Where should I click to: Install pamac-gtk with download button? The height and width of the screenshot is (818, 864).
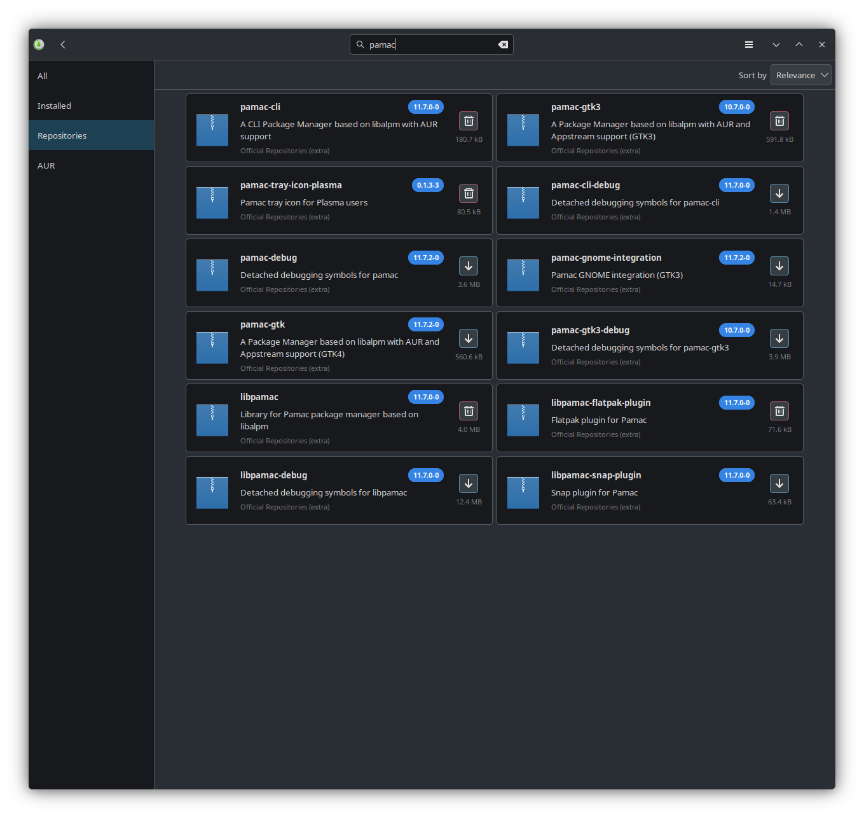(x=469, y=338)
